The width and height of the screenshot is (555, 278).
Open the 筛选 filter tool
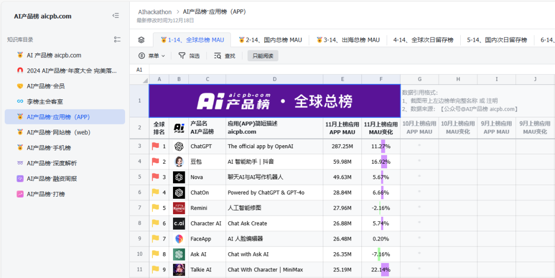(x=189, y=56)
